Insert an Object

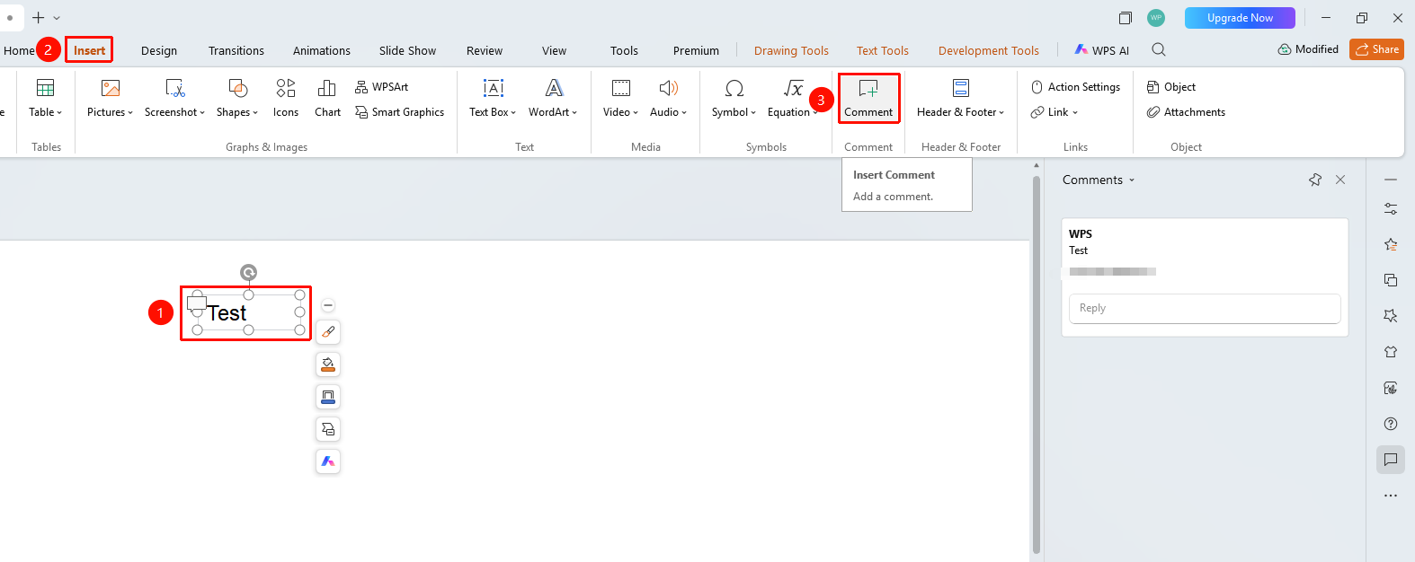pyautogui.click(x=1171, y=87)
